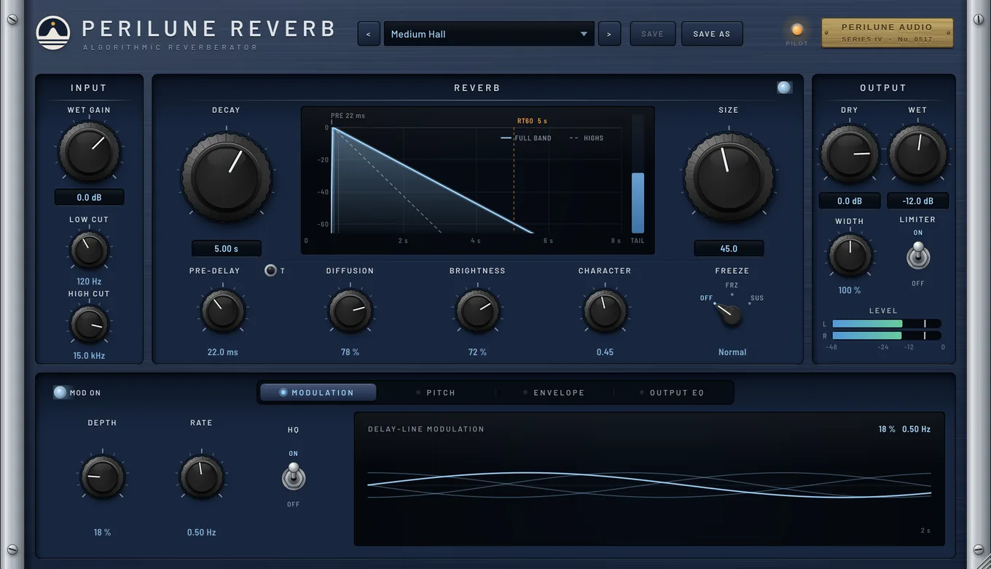Viewport: 991px width, 569px height.
Task: Switch to the Modulation tab
Action: click(318, 392)
